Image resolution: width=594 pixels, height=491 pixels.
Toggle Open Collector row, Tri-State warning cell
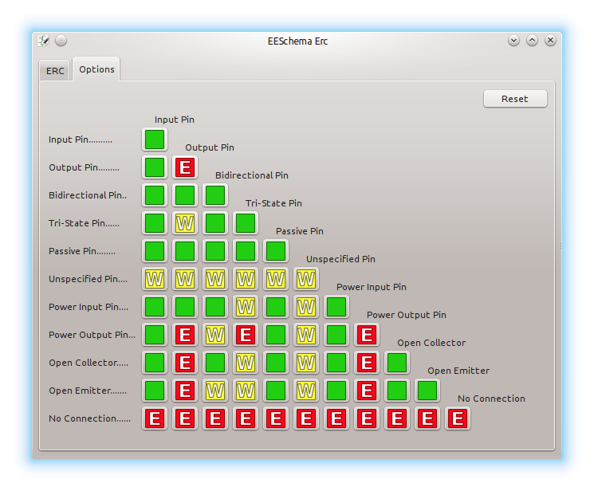click(246, 363)
